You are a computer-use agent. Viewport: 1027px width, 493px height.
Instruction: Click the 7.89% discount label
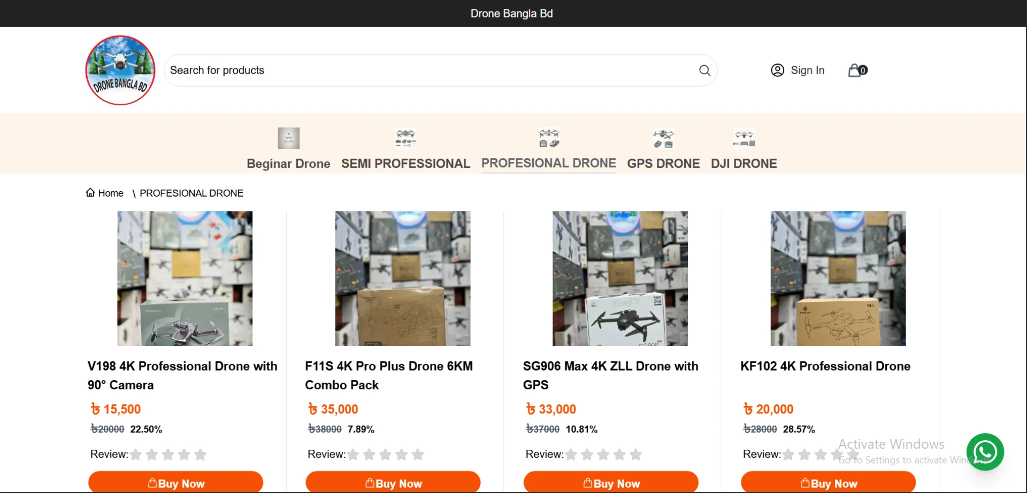pyautogui.click(x=361, y=429)
